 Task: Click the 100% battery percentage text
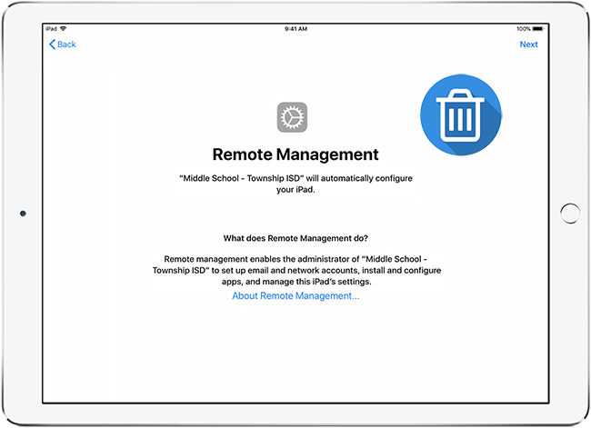click(524, 29)
